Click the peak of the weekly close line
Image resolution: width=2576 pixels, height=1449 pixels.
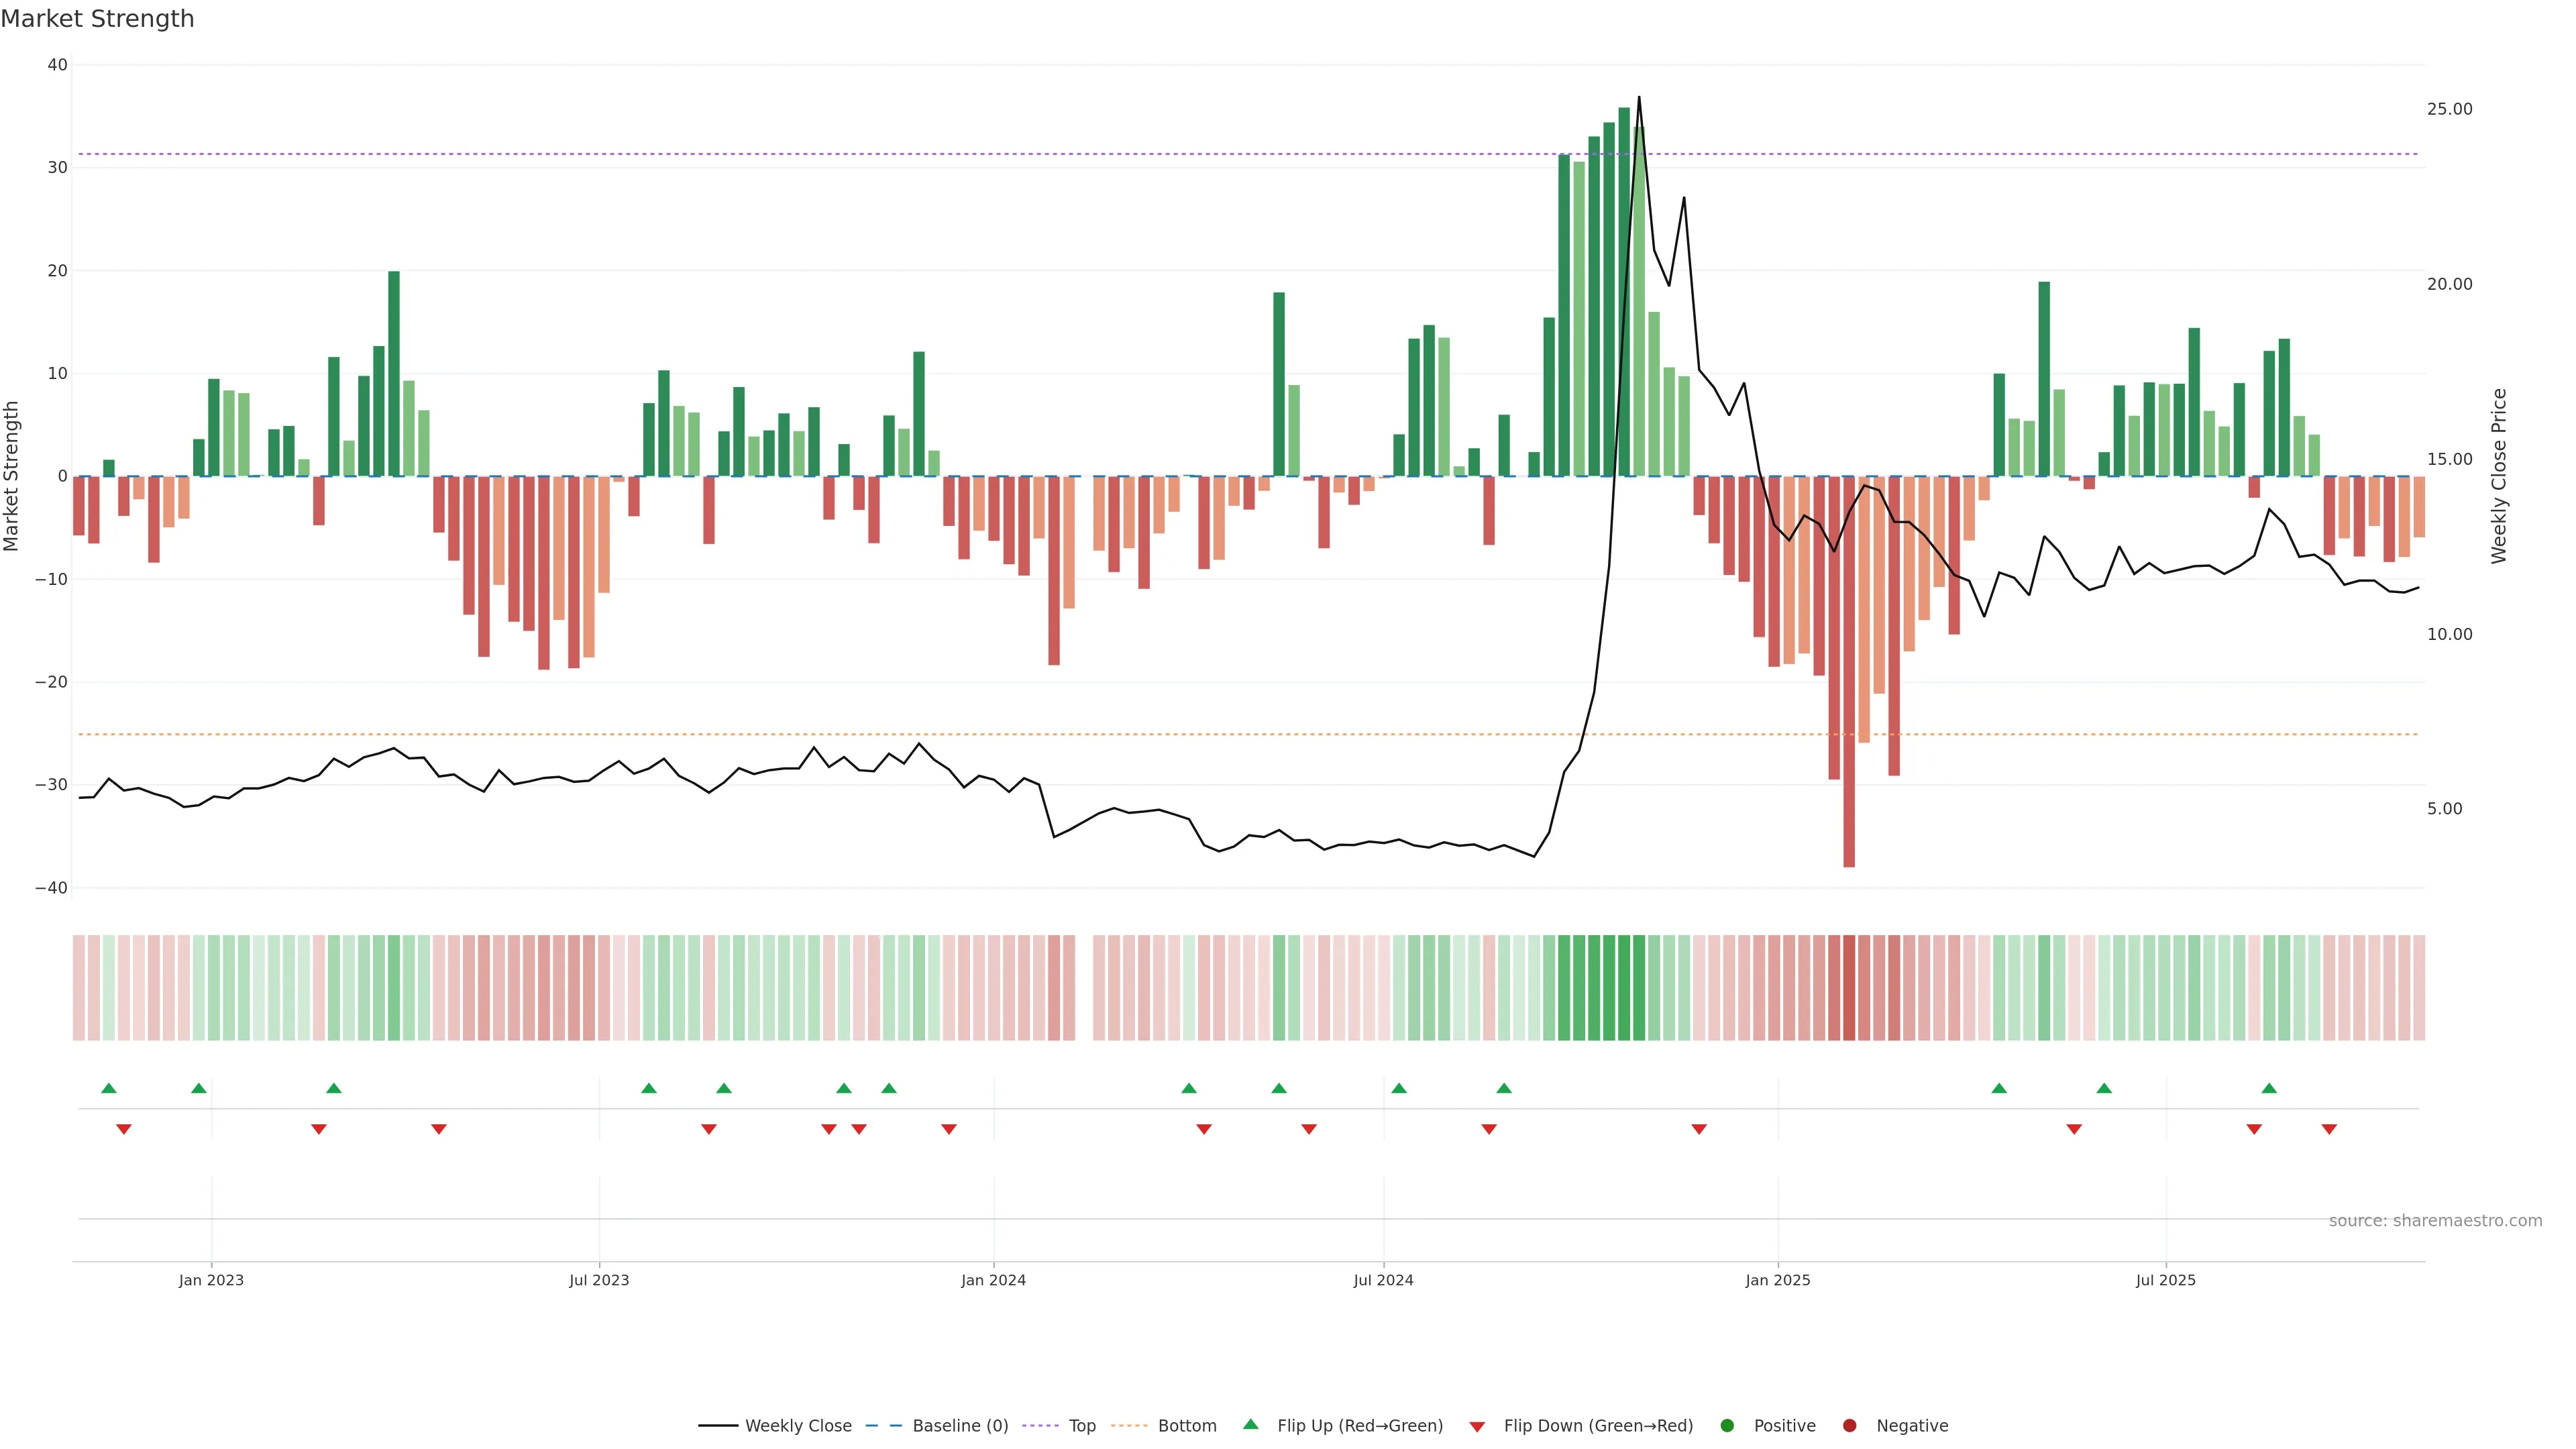[1639, 98]
